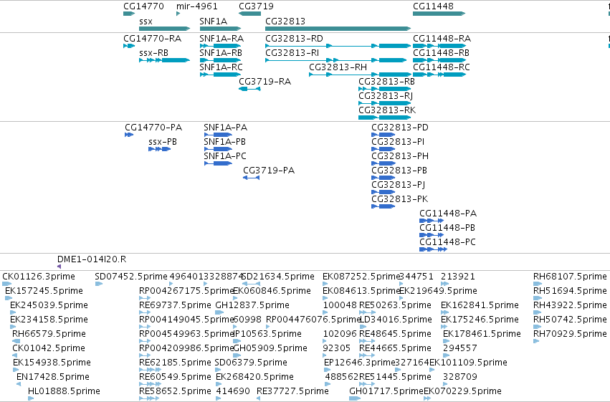Select CG11448-RB transcript label

[x=441, y=53]
